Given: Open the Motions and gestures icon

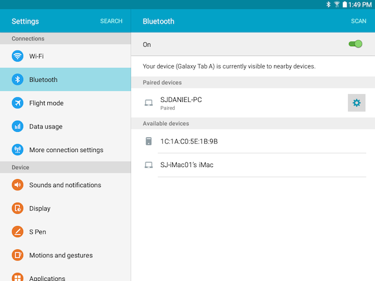Looking at the screenshot, I should click(17, 255).
